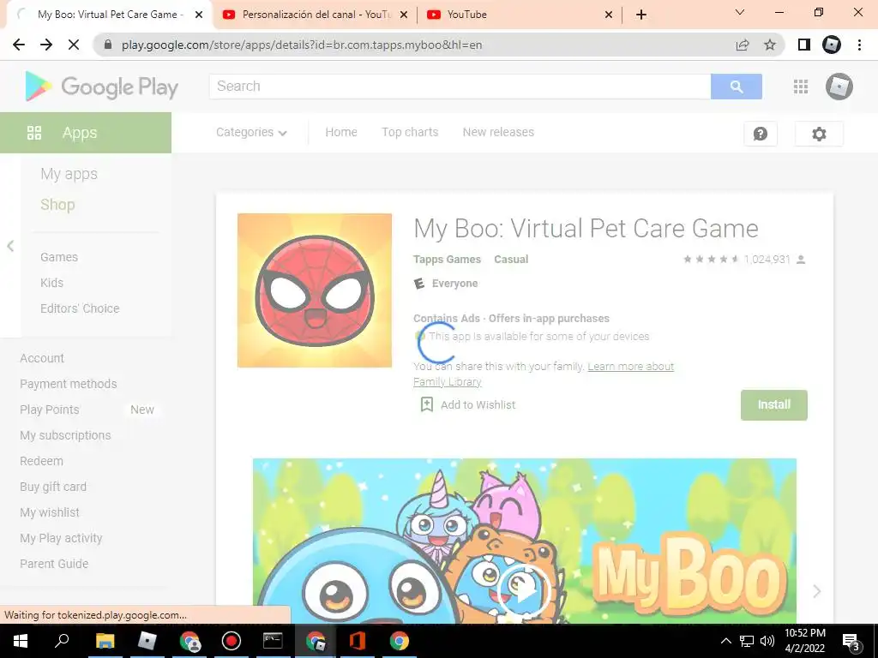Open Payment methods

[x=69, y=384]
